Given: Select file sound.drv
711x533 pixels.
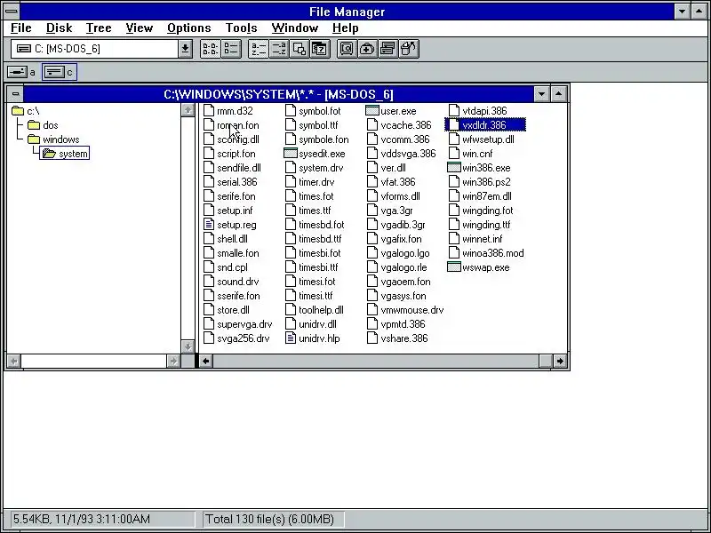Looking at the screenshot, I should 237,282.
